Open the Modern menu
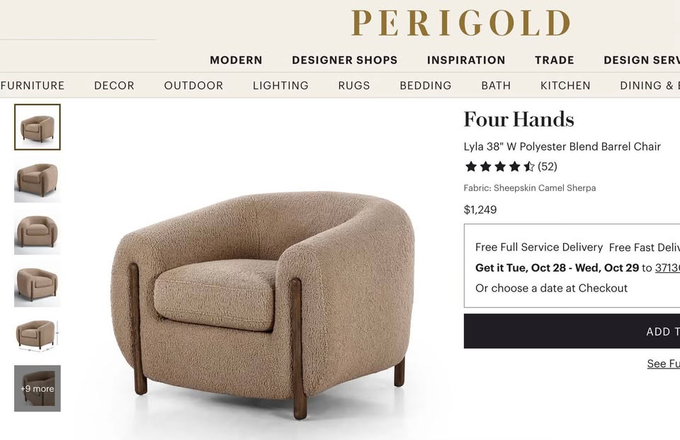680x440 pixels. point(236,60)
